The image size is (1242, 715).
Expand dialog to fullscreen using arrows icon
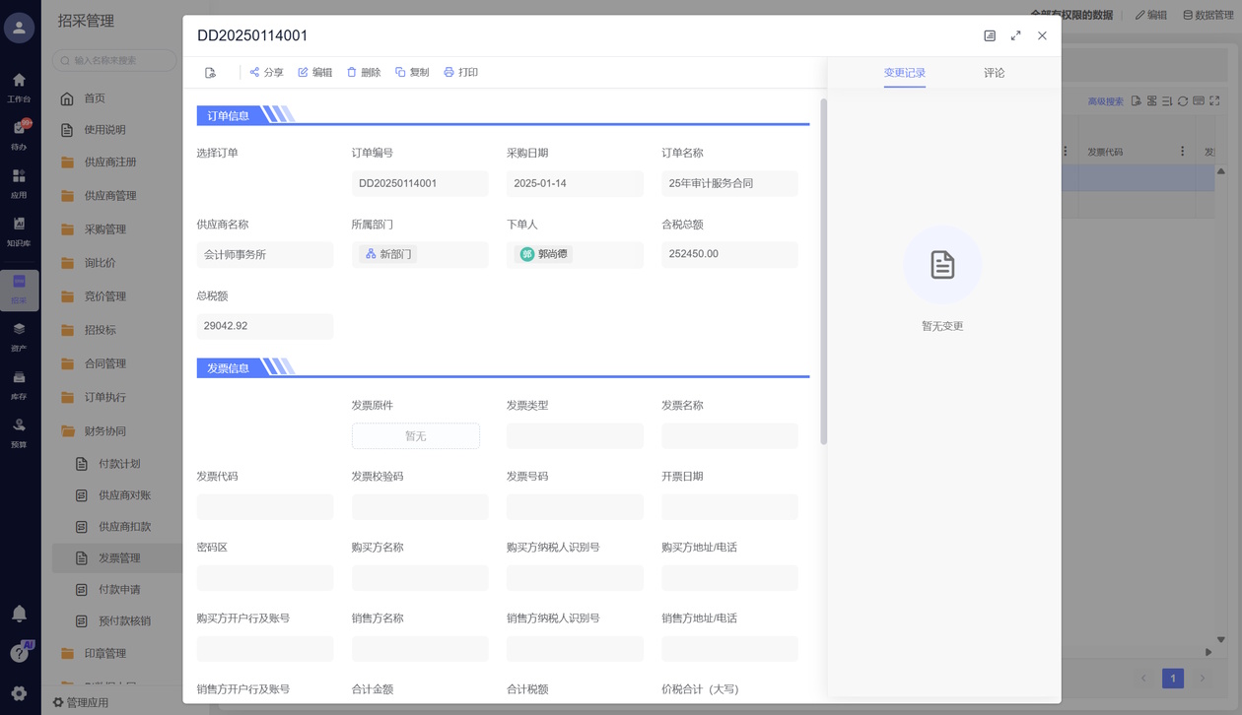[1015, 35]
